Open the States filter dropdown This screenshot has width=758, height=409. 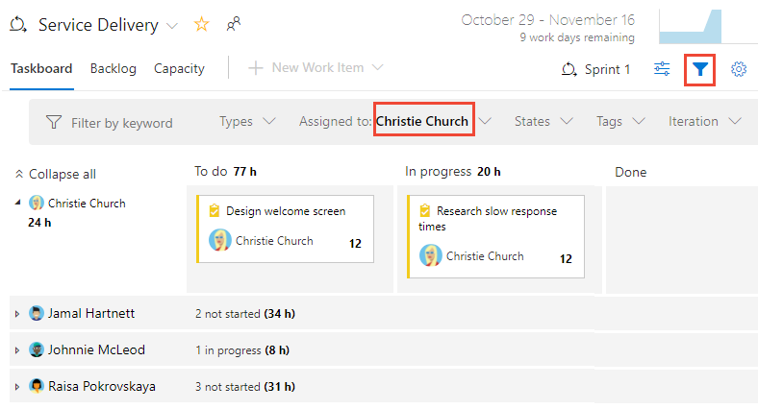point(543,122)
